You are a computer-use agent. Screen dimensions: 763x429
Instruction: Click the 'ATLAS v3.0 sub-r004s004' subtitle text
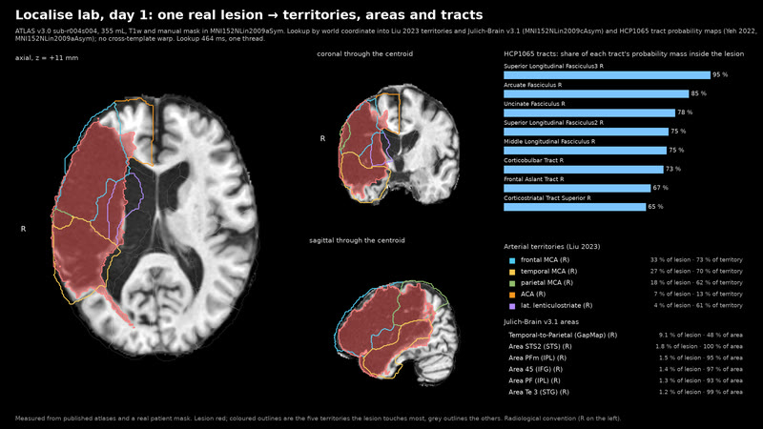click(386, 34)
